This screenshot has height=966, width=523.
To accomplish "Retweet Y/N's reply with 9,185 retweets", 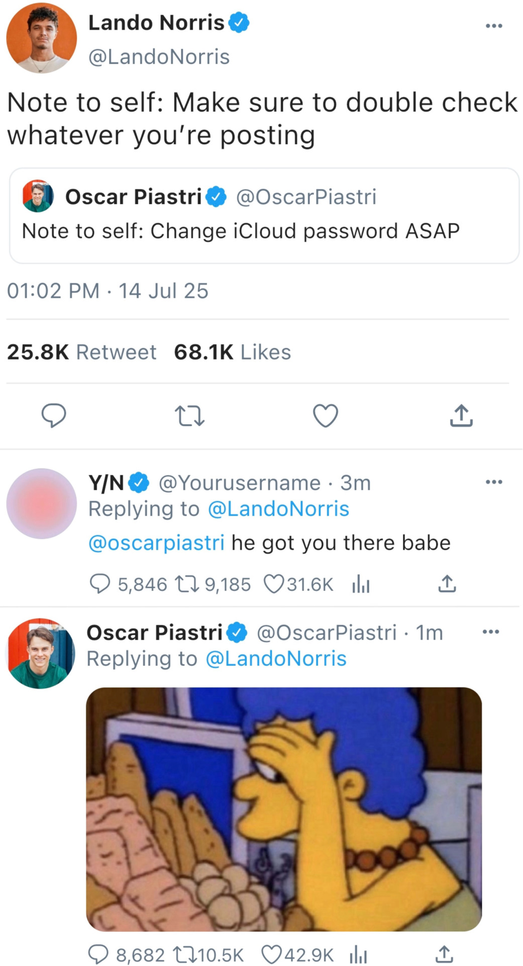I will pos(188,584).
